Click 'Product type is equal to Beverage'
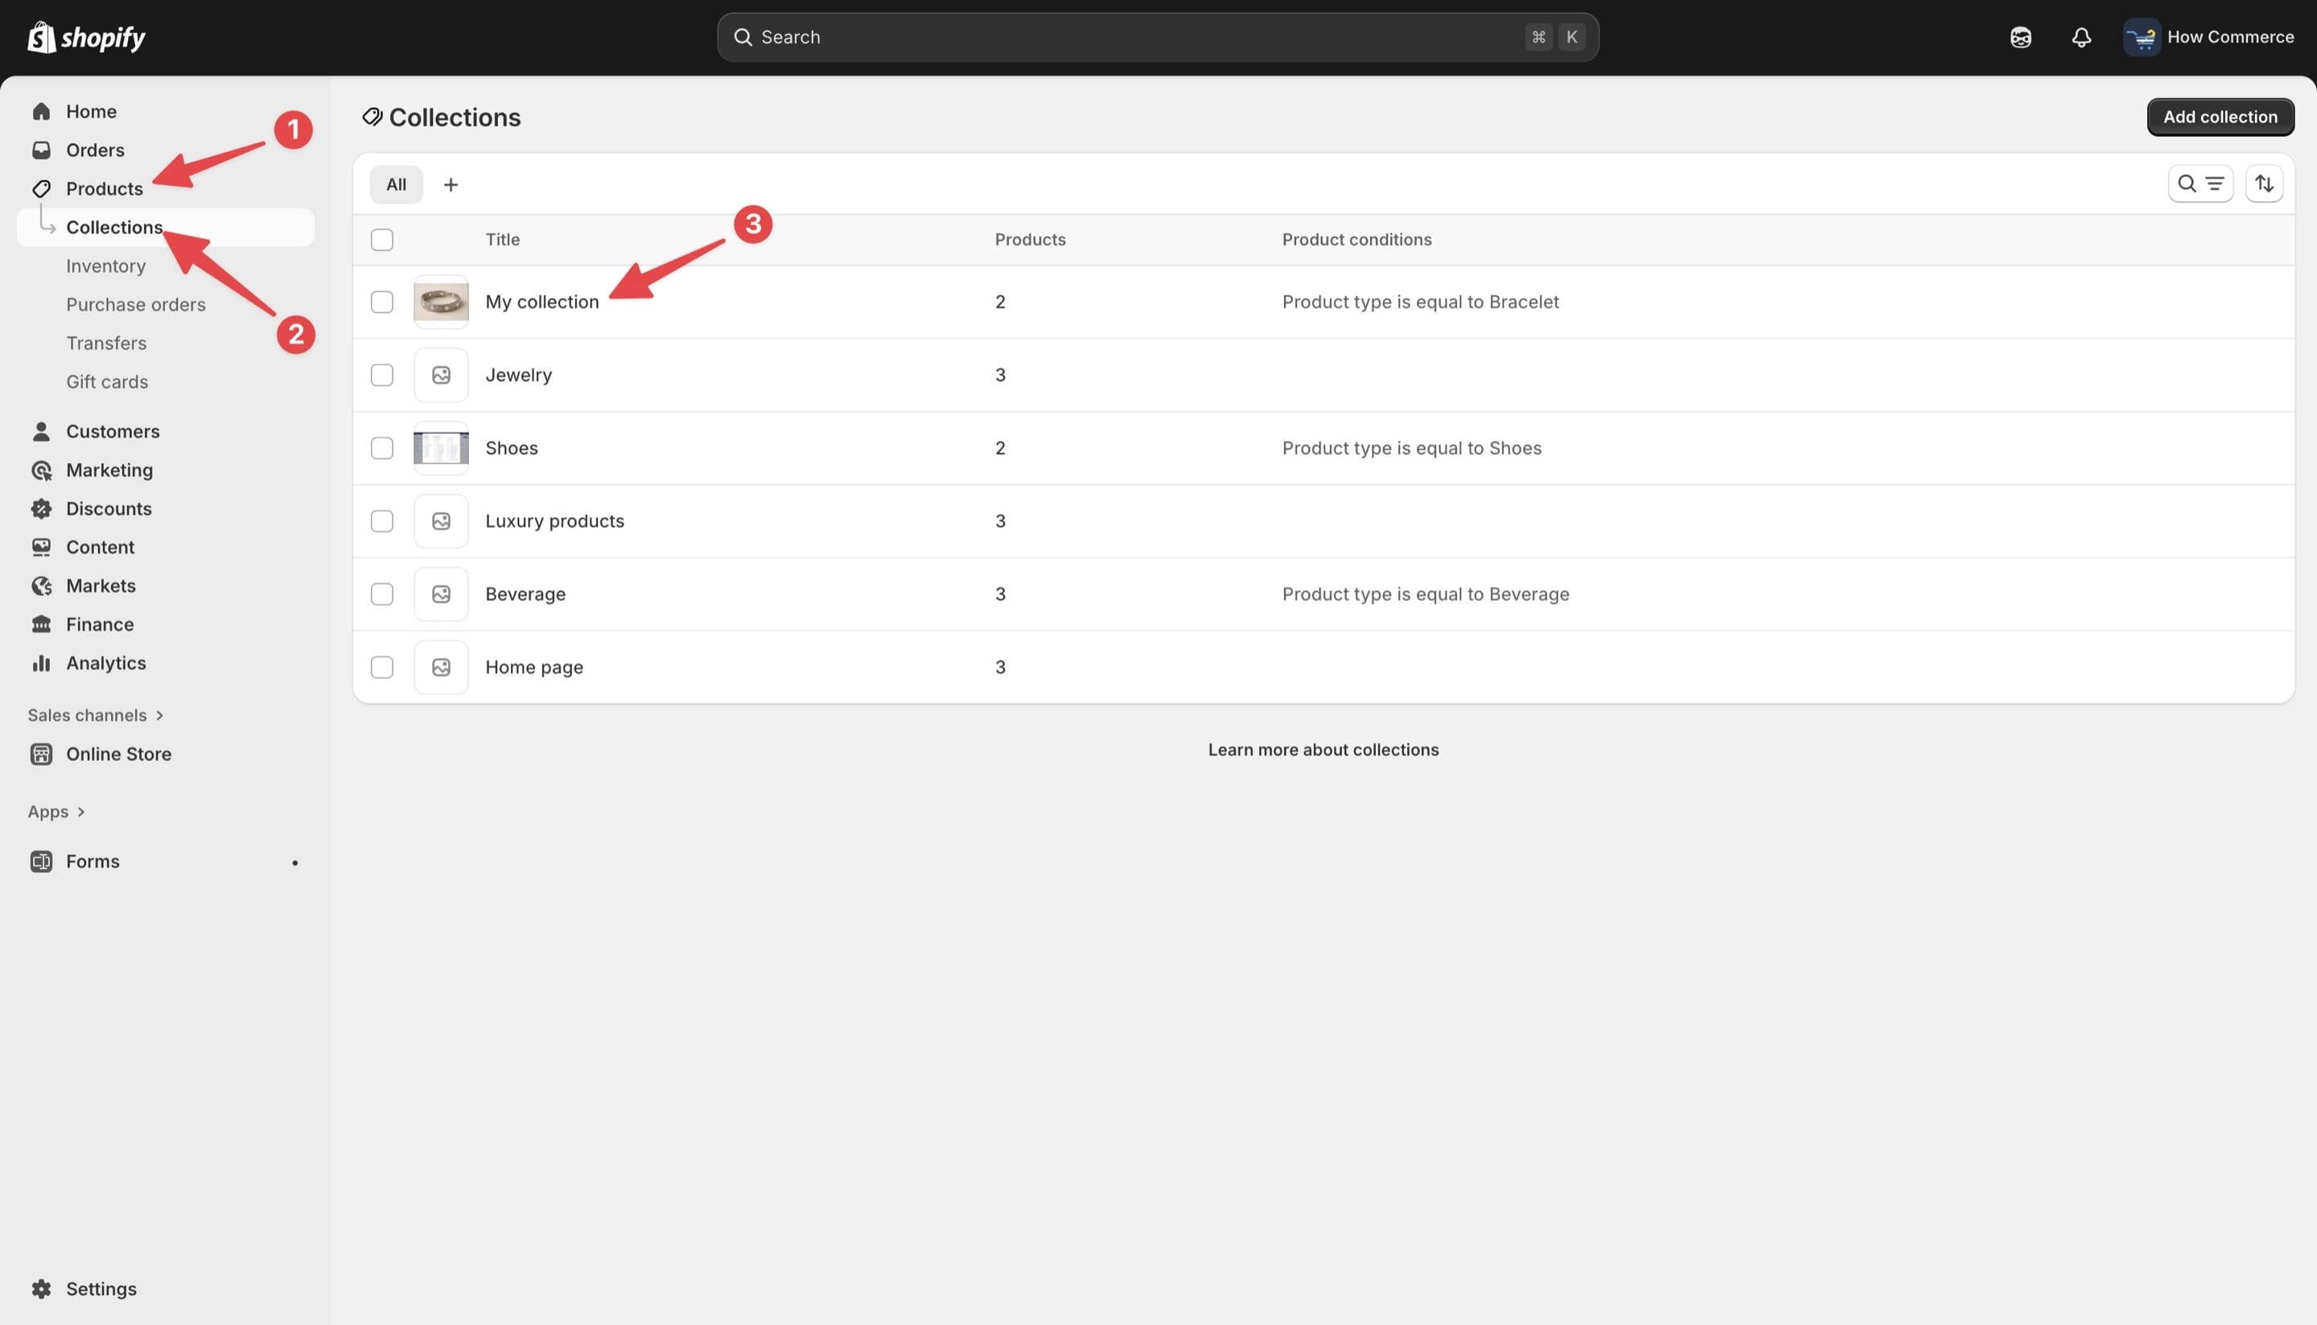 tap(1425, 595)
